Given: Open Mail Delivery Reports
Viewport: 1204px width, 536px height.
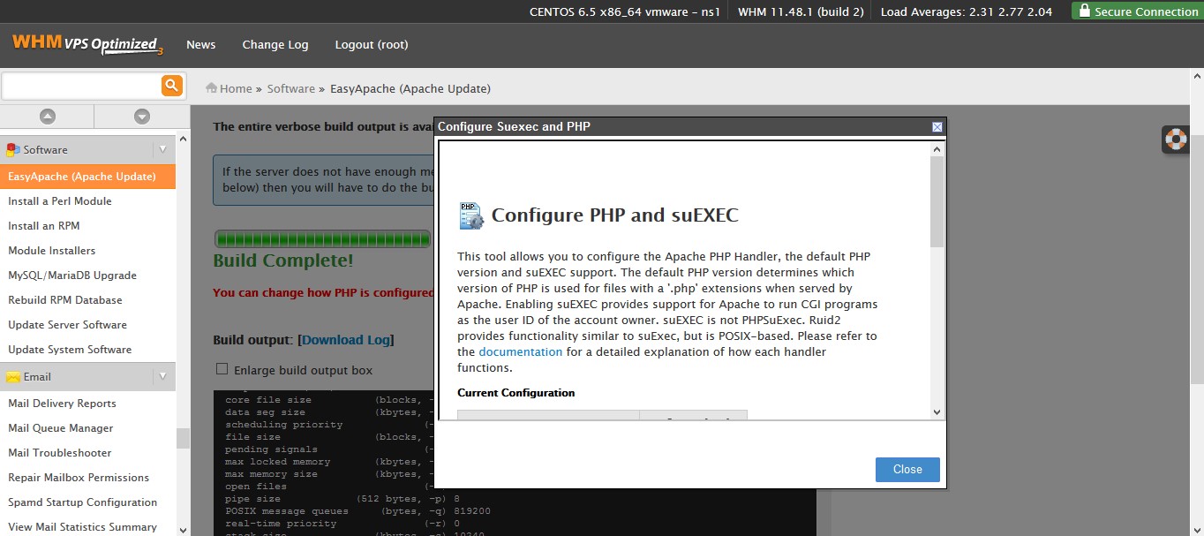Looking at the screenshot, I should 62,404.
